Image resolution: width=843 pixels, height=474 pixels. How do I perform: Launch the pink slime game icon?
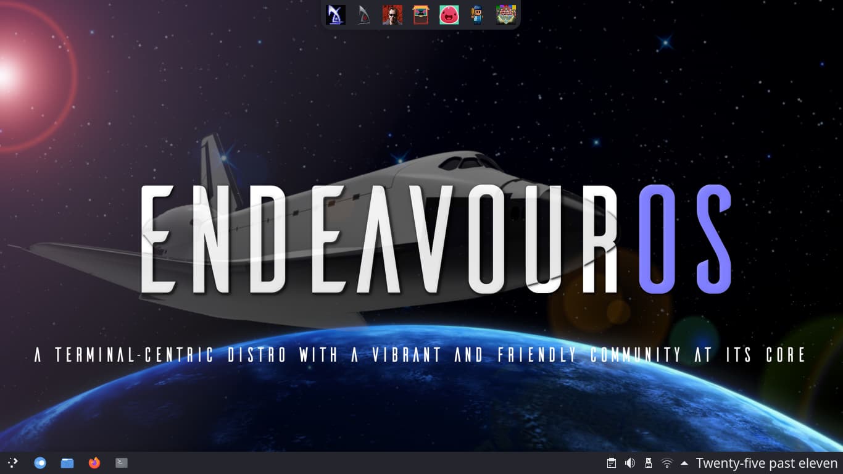[449, 15]
